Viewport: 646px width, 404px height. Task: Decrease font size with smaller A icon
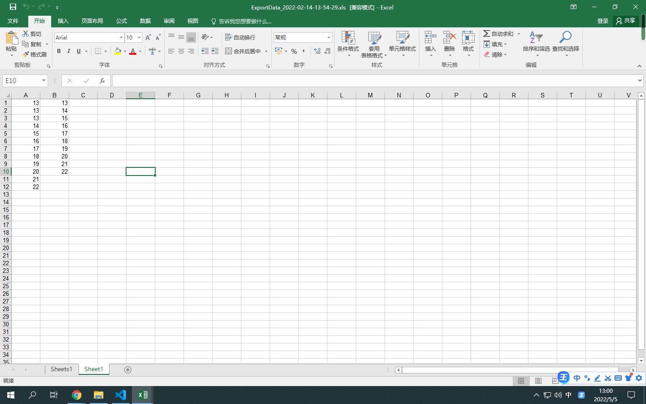pyautogui.click(x=158, y=38)
